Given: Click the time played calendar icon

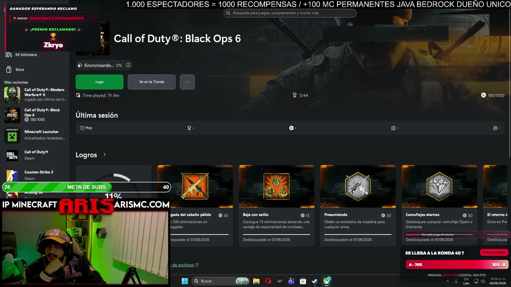Looking at the screenshot, I should point(78,95).
